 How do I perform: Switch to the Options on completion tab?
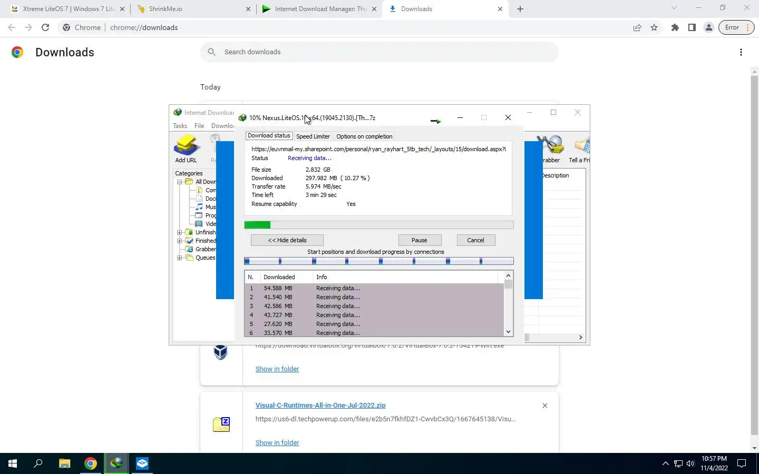point(364,136)
